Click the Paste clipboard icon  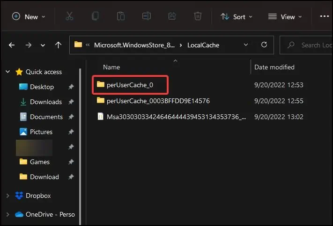(x=121, y=16)
